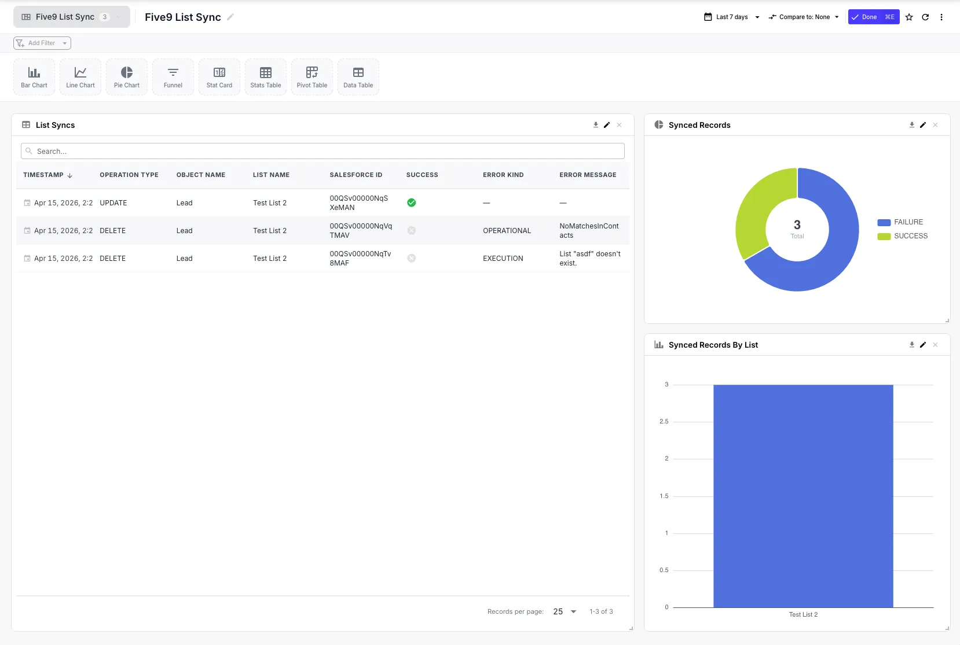Image resolution: width=960 pixels, height=645 pixels.
Task: Click the OPERATION TYPE column header
Action: [x=129, y=175]
